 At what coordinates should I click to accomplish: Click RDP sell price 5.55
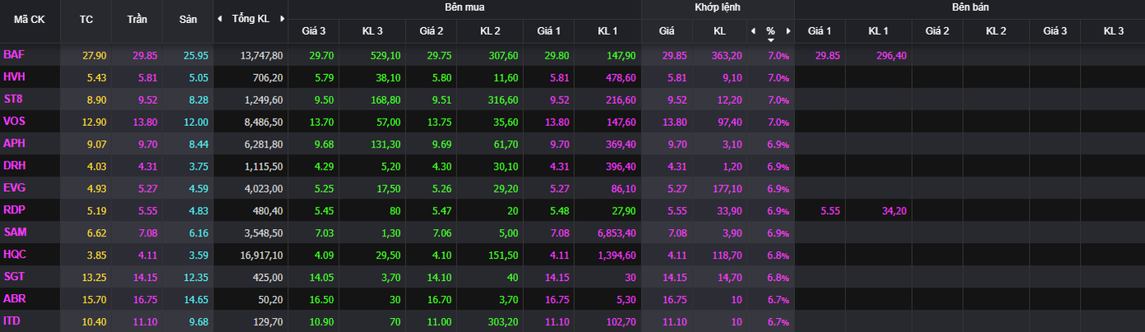pyautogui.click(x=830, y=211)
